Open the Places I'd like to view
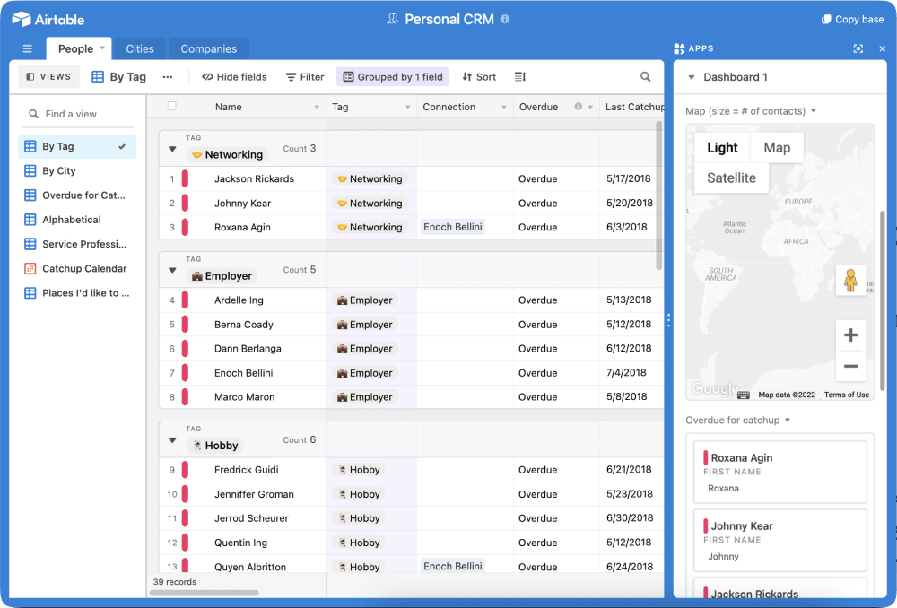This screenshot has height=608, width=897. [x=76, y=293]
